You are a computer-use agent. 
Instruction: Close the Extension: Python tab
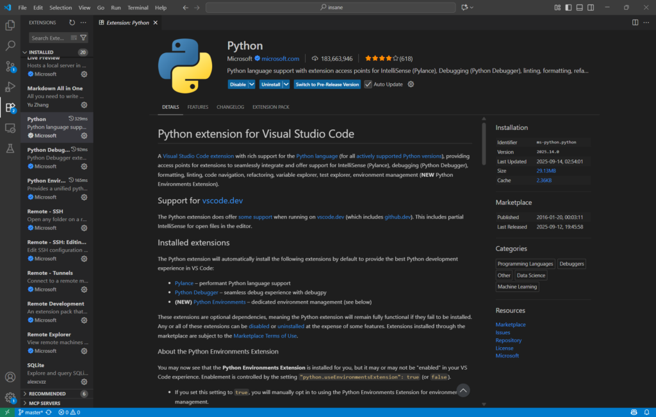155,22
